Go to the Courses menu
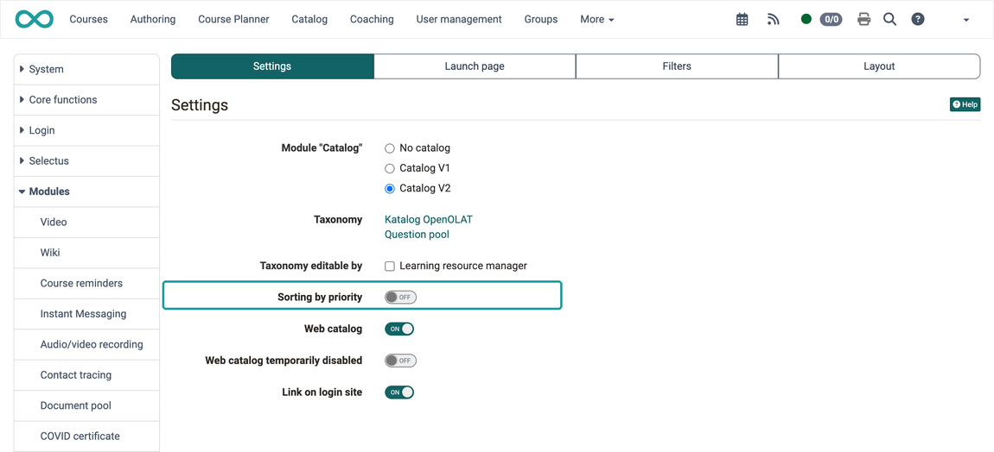This screenshot has width=994, height=452. 89,20
